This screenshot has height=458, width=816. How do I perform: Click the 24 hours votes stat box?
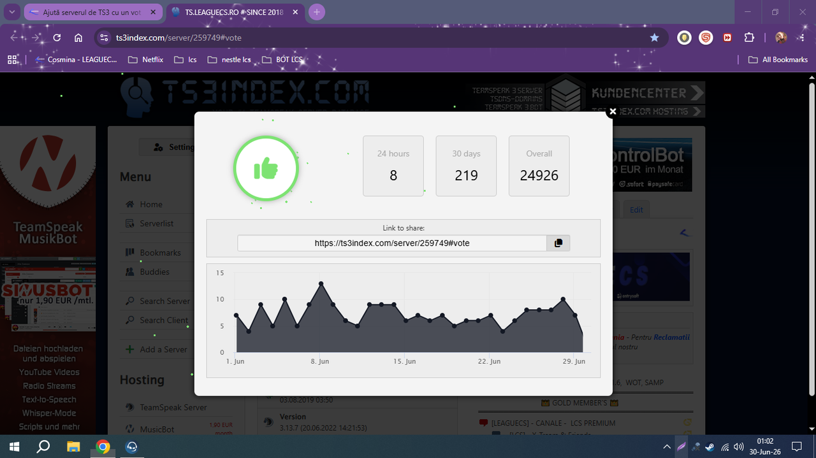pyautogui.click(x=393, y=166)
